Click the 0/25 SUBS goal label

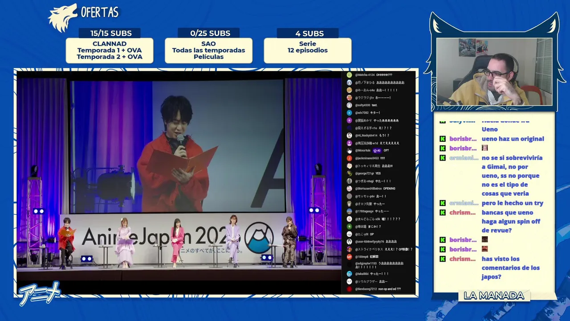point(208,33)
